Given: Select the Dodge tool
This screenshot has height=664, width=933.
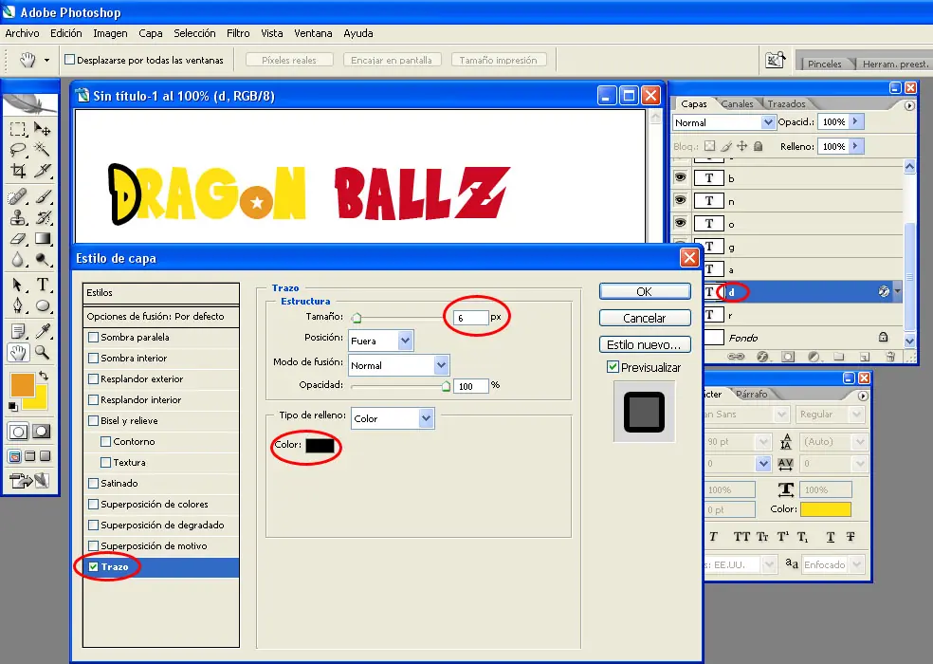Looking at the screenshot, I should pos(43,260).
